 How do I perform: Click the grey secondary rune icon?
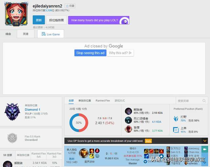97,156
